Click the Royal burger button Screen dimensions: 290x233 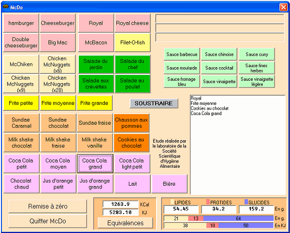click(96, 23)
